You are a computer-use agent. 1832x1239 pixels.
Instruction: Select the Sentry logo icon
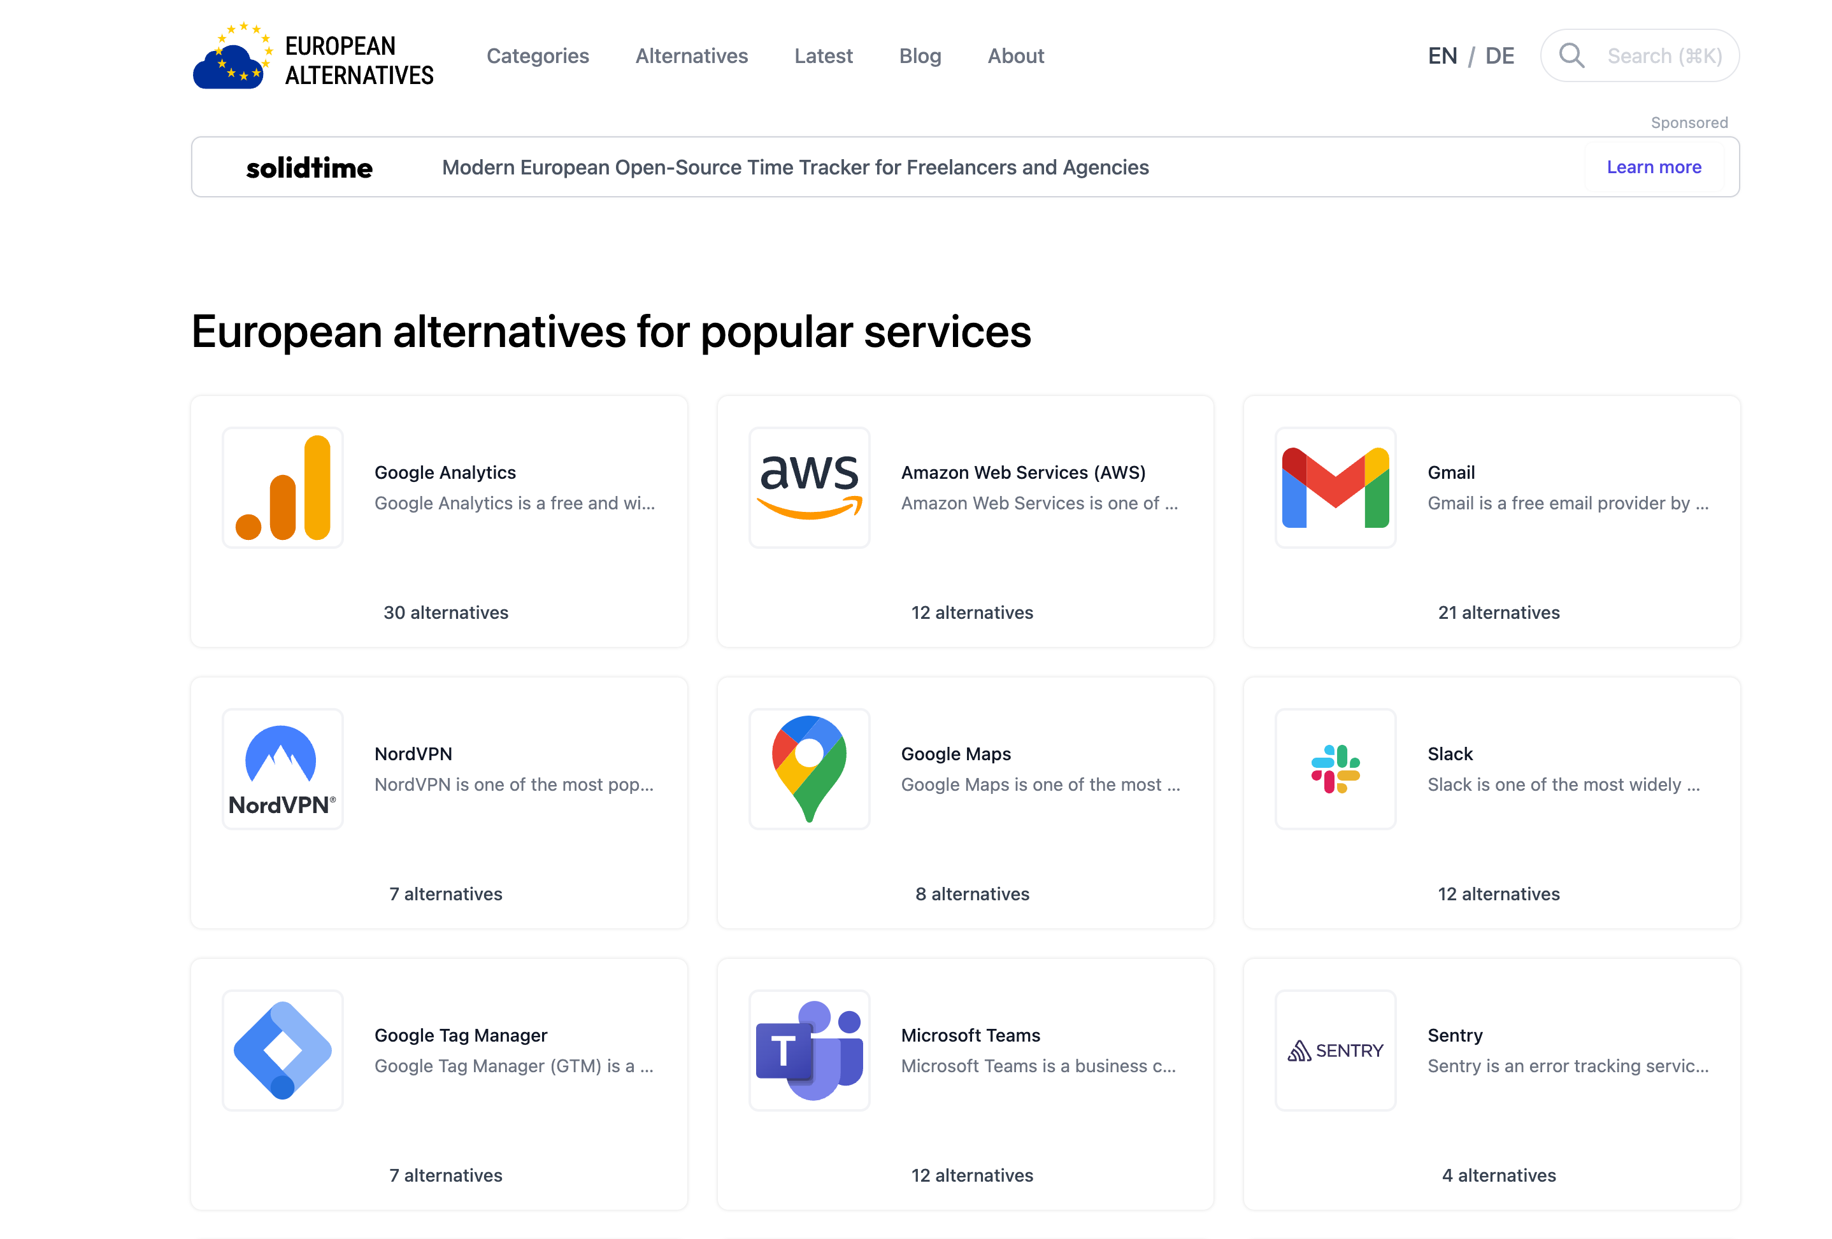coord(1335,1050)
